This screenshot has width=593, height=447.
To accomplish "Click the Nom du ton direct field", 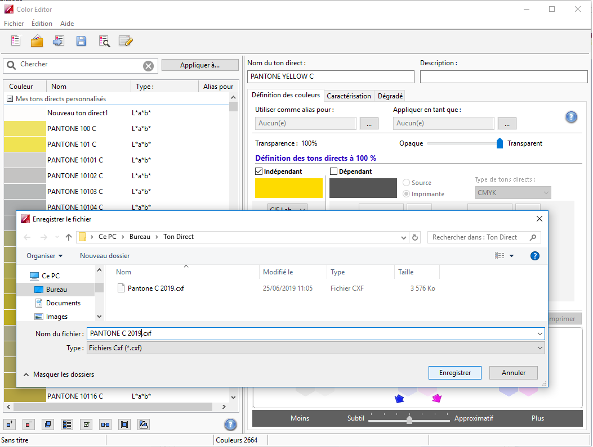I will (331, 76).
